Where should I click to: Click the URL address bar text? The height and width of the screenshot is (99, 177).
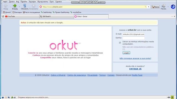[53, 7]
